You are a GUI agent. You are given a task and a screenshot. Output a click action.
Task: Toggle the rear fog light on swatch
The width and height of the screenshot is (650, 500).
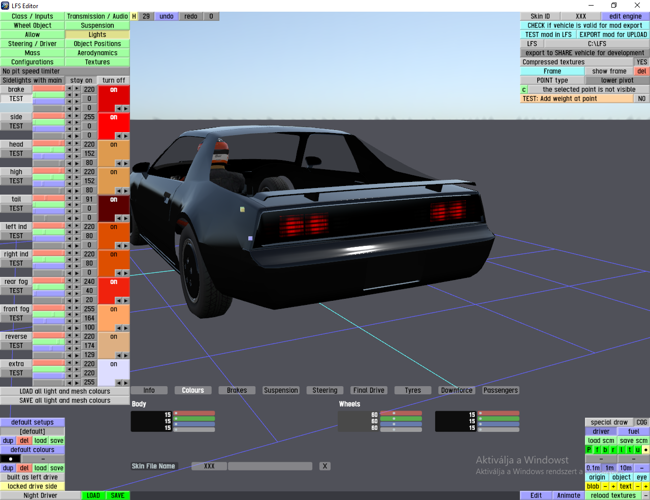[x=114, y=291]
